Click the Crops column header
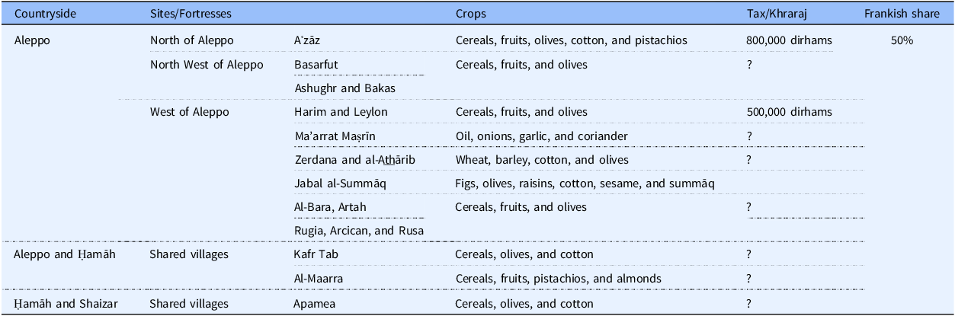Screen dimensions: 955x316 point(470,14)
